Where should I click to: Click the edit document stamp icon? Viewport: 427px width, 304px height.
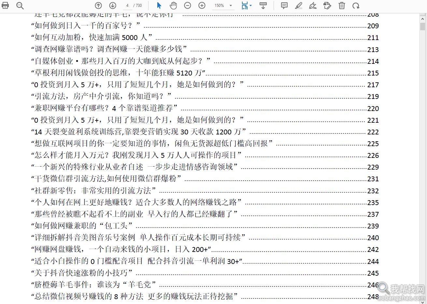pyautogui.click(x=327, y=5)
